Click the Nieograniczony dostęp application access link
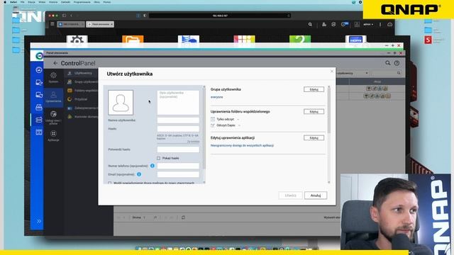The image size is (454, 255). 242,145
